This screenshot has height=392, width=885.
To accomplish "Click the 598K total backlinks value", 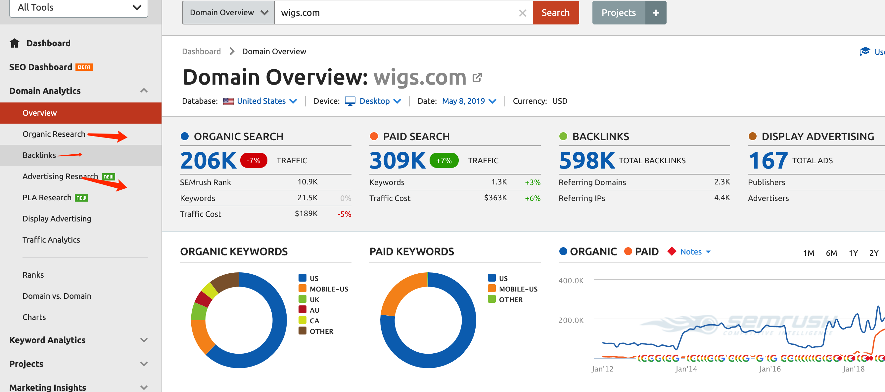I will click(x=587, y=161).
